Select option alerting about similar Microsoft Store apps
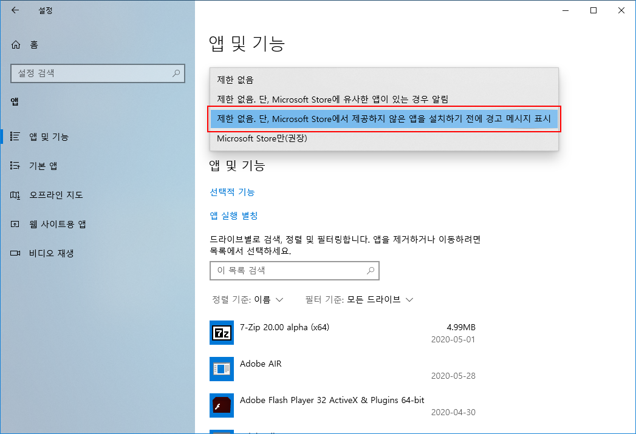This screenshot has width=636, height=434. point(384,100)
